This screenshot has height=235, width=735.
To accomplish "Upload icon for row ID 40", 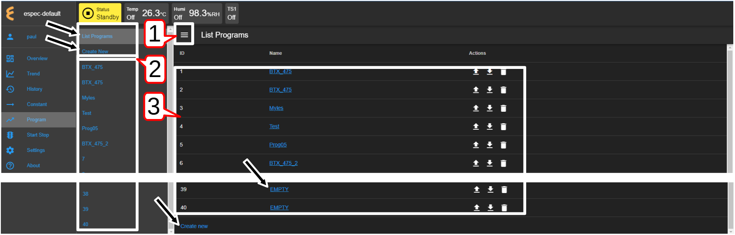I will pos(477,208).
